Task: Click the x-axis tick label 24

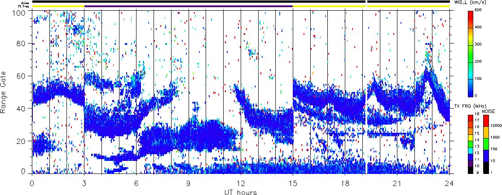Action: [x=449, y=183]
